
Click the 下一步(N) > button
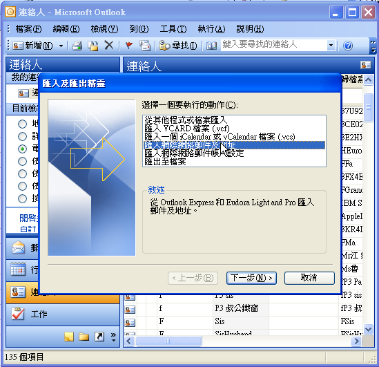251,278
